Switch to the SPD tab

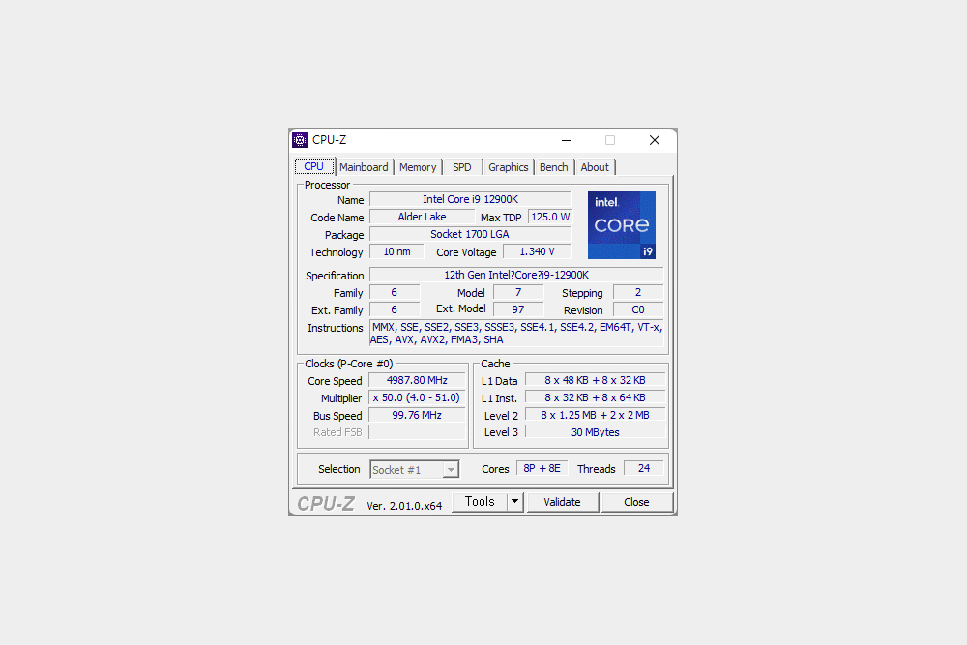(462, 167)
